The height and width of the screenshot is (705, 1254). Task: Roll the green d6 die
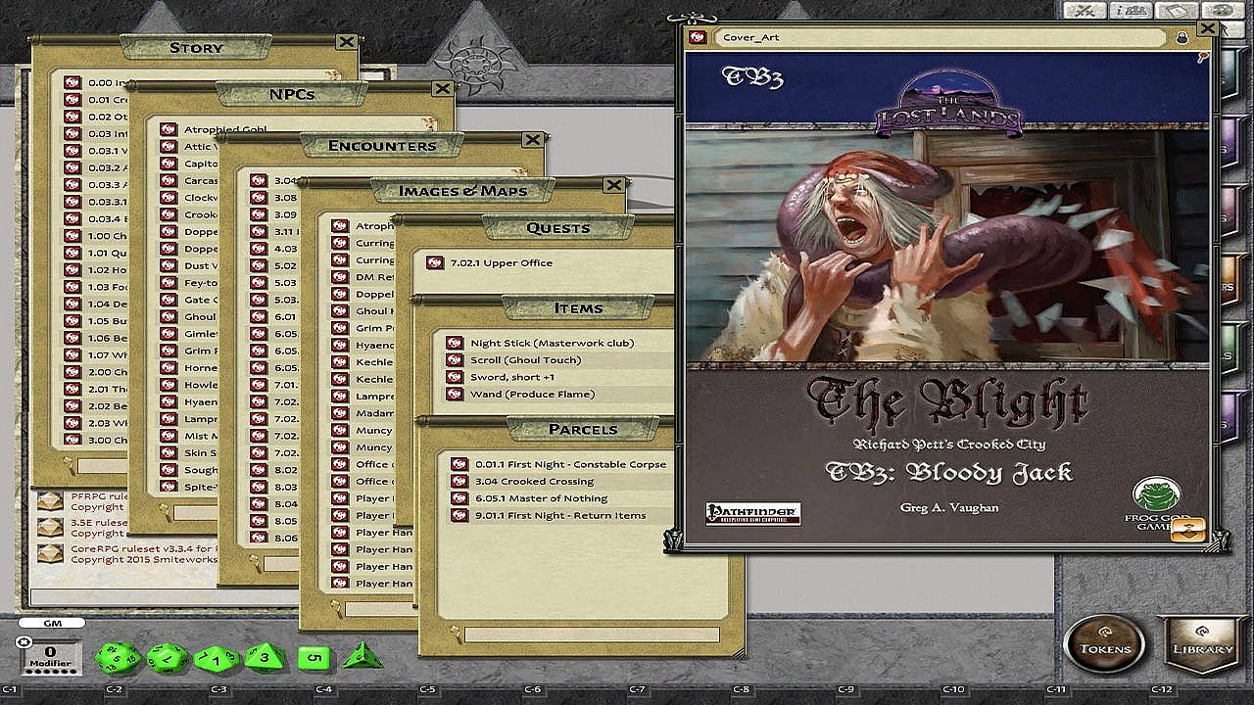click(x=314, y=657)
